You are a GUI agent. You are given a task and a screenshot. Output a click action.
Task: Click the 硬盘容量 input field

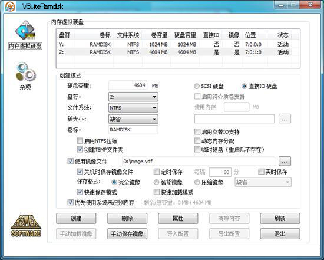click(128, 85)
